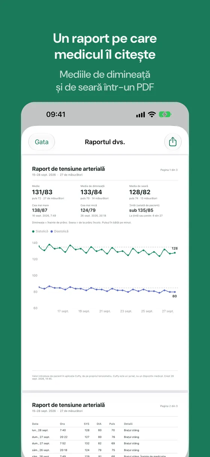This screenshot has height=457, width=210.
Task: Tap the Gata done button
Action: pyautogui.click(x=42, y=142)
